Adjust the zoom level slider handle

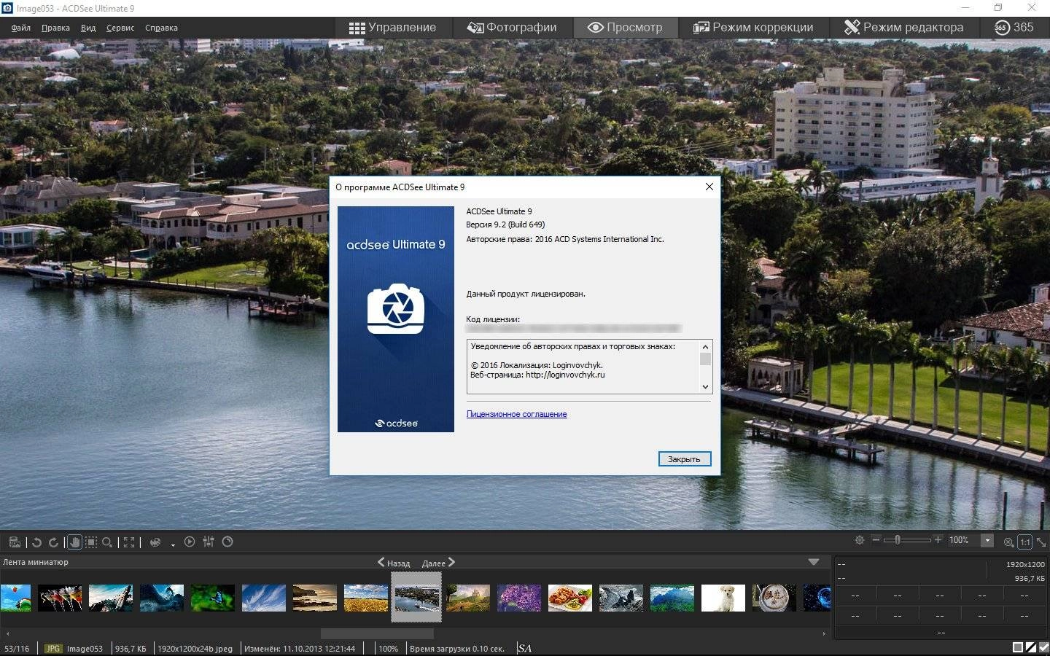click(x=898, y=540)
